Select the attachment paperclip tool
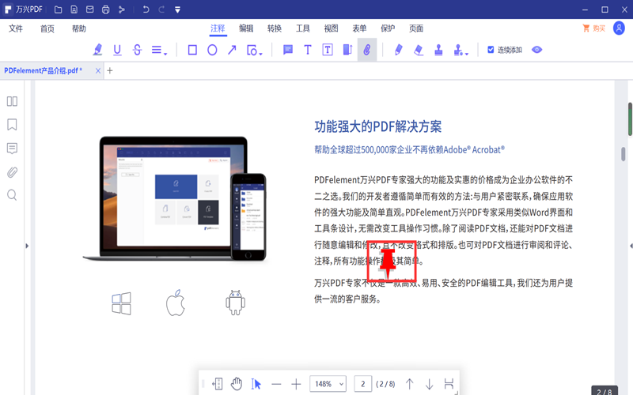 point(367,50)
